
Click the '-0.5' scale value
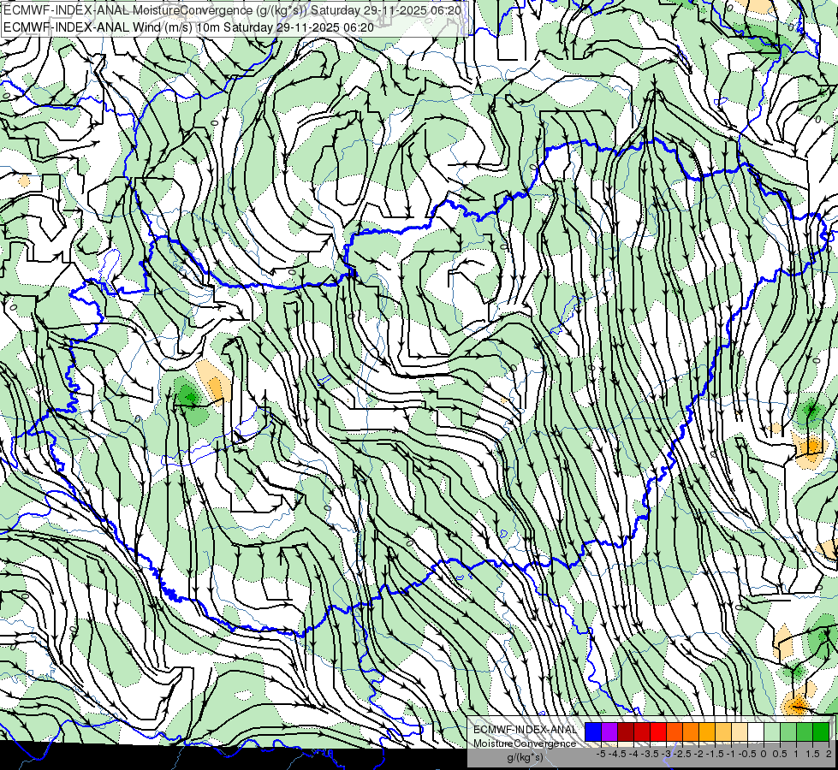tap(747, 754)
